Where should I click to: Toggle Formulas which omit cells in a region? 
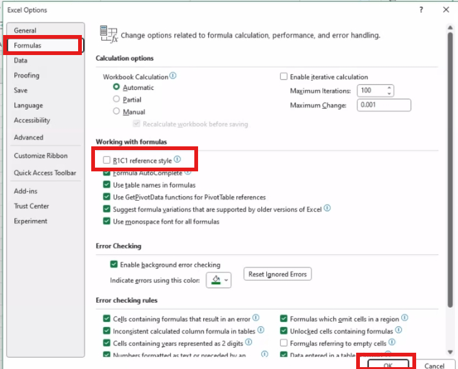pyautogui.click(x=284, y=318)
